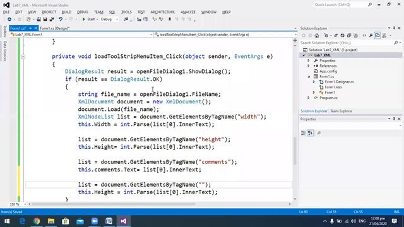Open the EDIT menu

19,12
